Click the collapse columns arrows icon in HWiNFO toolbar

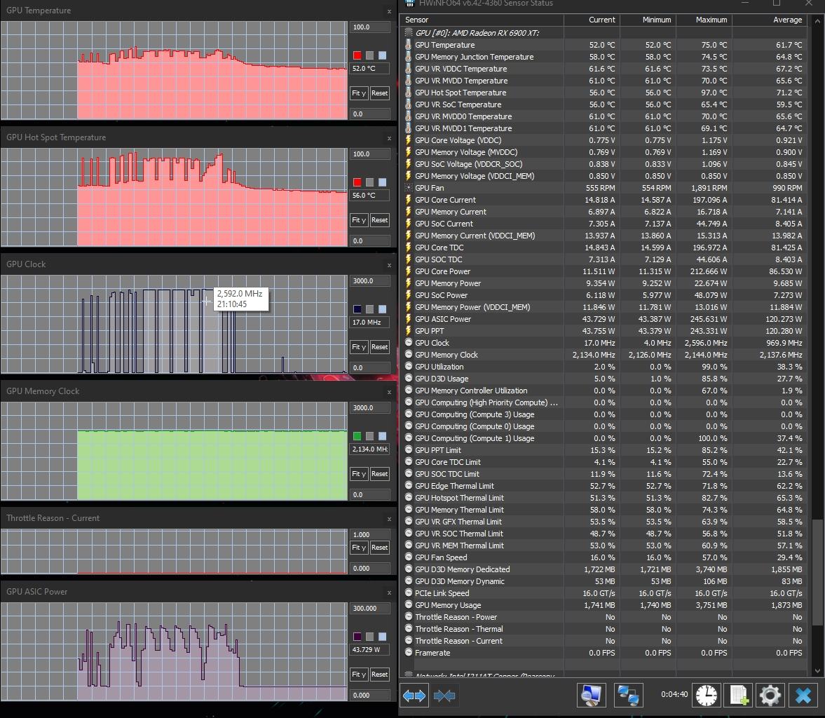point(444,696)
